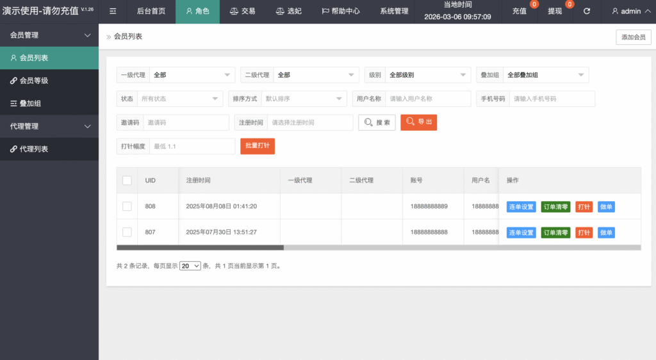The image size is (656, 360).
Task: Open 提现 withdrawal notifications
Action: click(x=555, y=12)
